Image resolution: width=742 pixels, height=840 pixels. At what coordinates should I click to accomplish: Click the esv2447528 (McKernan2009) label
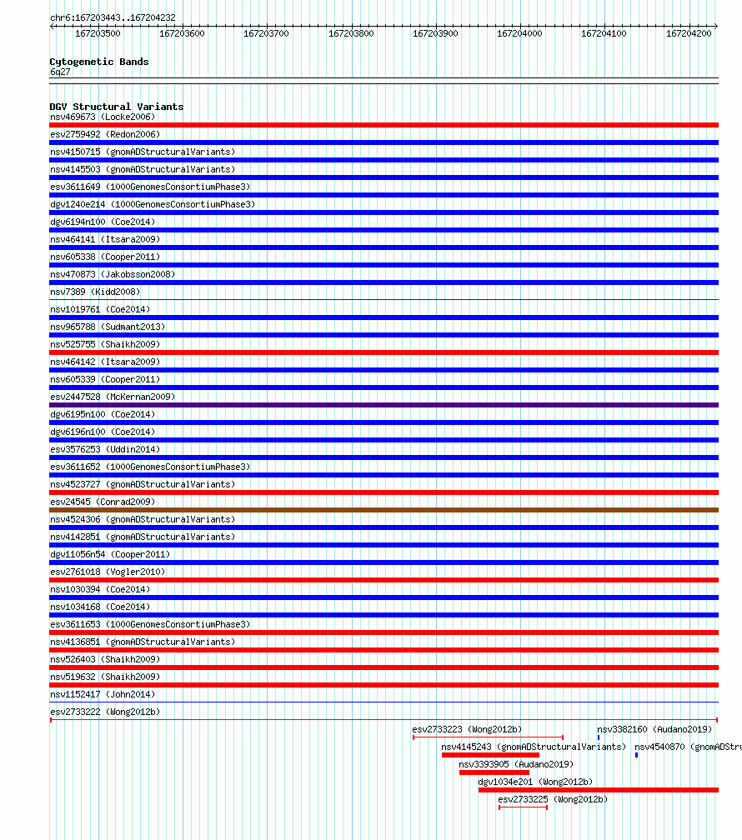[x=113, y=397]
